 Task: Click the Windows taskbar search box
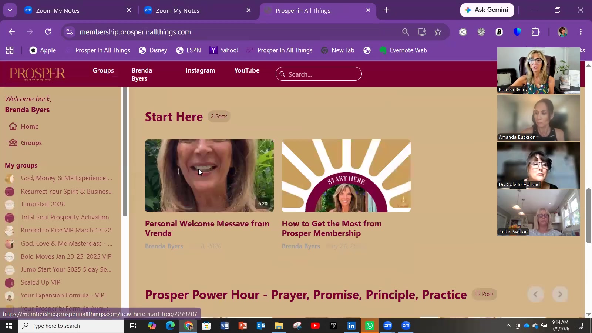[71, 326]
